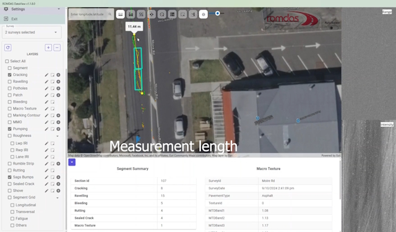Click the add circle icon for Rumble Strip
This screenshot has height=232, width=396.
(58, 163)
